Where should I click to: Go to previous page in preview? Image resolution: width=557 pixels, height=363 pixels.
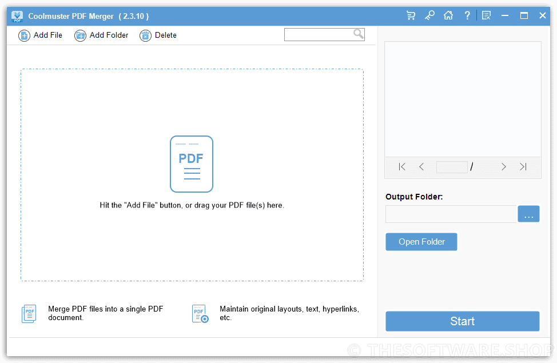pos(421,167)
